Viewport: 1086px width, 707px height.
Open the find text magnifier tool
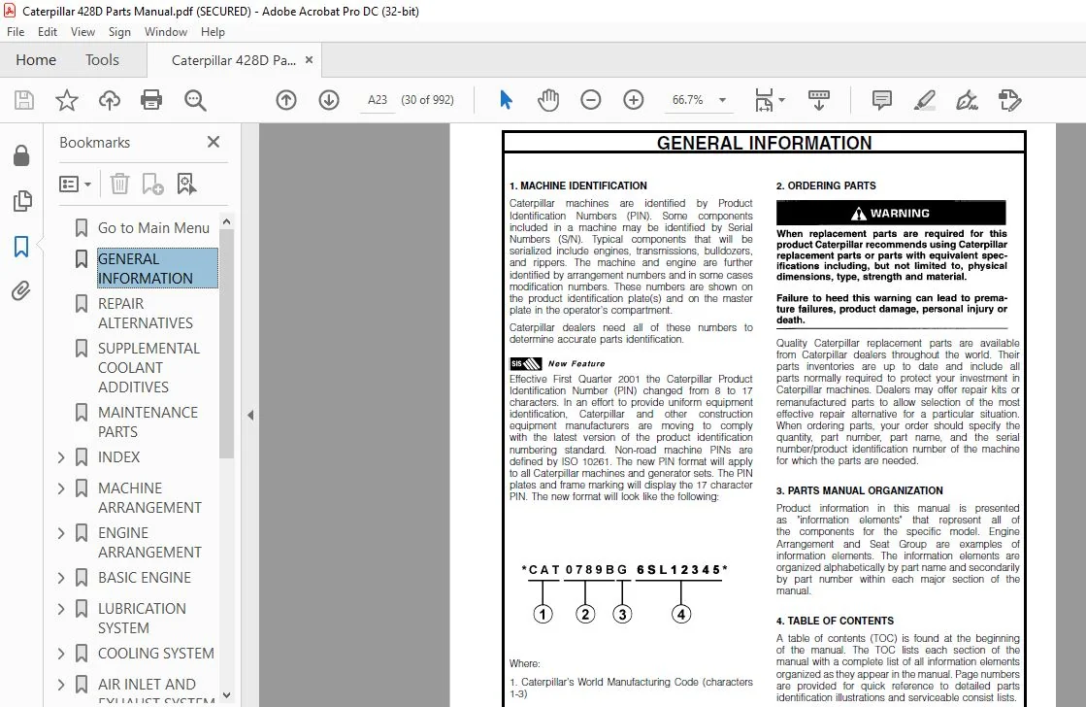[x=195, y=100]
